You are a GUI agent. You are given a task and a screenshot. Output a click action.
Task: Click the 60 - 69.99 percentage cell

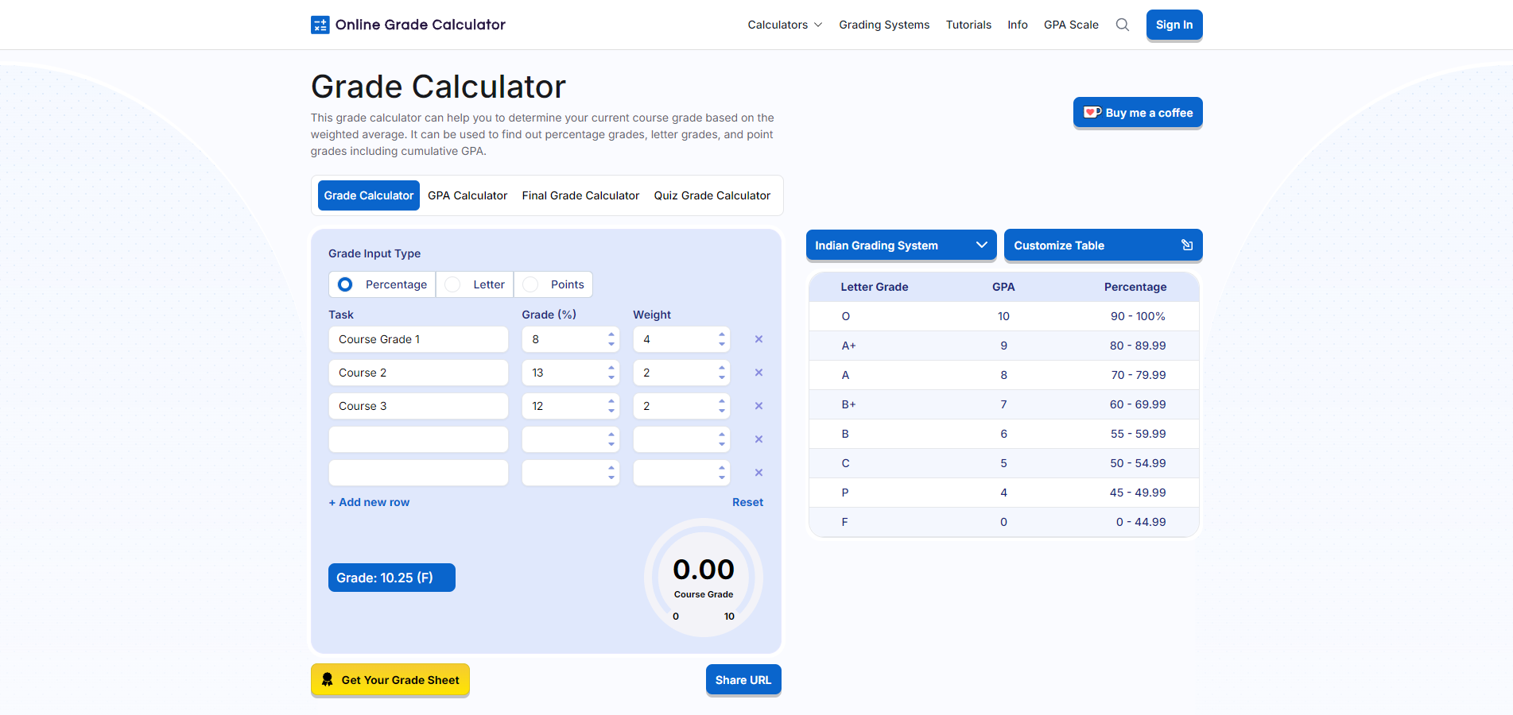(x=1138, y=404)
